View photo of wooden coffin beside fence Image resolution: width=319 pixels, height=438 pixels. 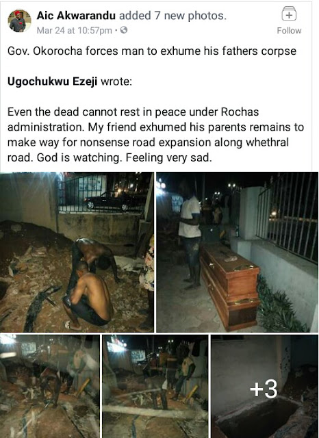coord(237,252)
